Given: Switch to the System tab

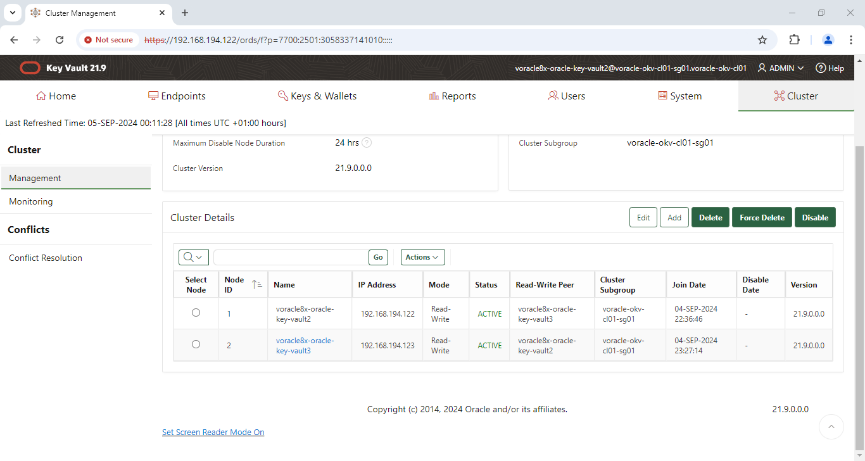Looking at the screenshot, I should click(x=679, y=96).
